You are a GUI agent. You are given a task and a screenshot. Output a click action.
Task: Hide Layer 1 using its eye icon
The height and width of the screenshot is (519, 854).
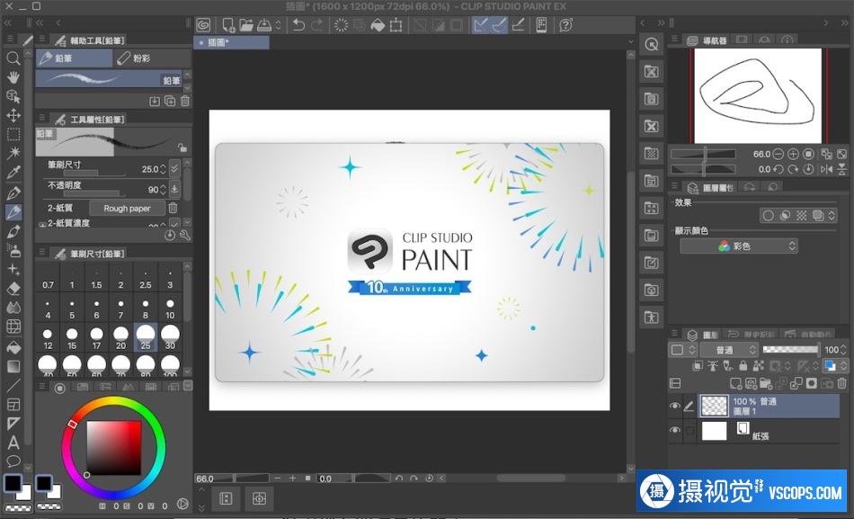675,407
